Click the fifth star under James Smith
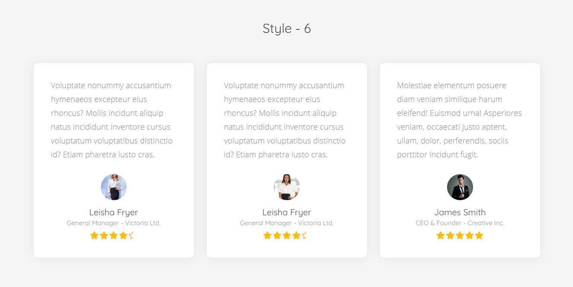Screen dimensions: 573x287 [x=479, y=236]
